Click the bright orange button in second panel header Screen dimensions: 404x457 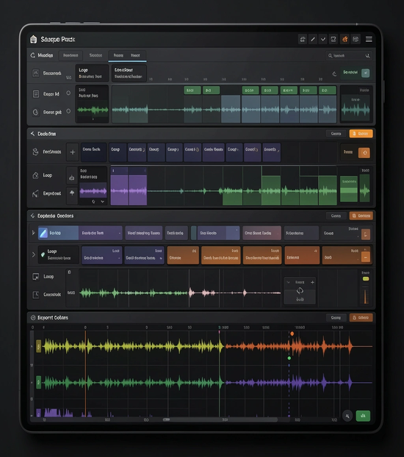[x=361, y=134]
